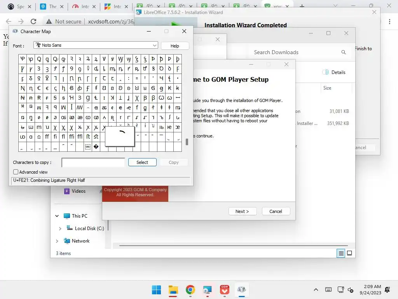Collapse the This PC tree node
The height and width of the screenshot is (299, 398).
coord(57,216)
